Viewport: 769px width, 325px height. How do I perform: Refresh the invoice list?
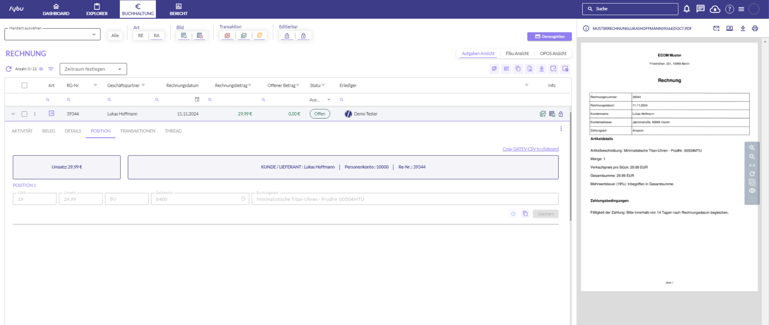[x=9, y=69]
